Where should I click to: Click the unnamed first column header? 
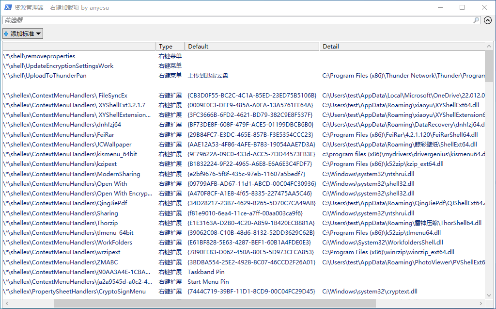79,46
